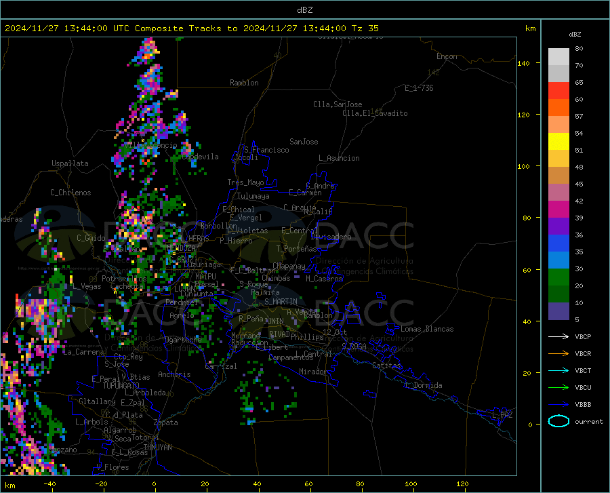Click the Clla.SanJose label

(338, 104)
